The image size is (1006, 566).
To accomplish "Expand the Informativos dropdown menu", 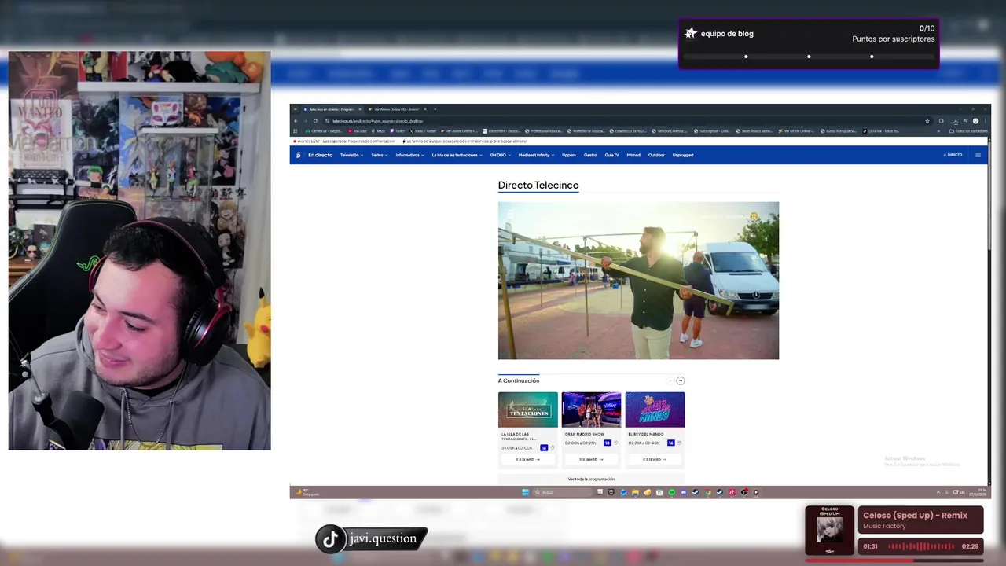I will pyautogui.click(x=410, y=155).
